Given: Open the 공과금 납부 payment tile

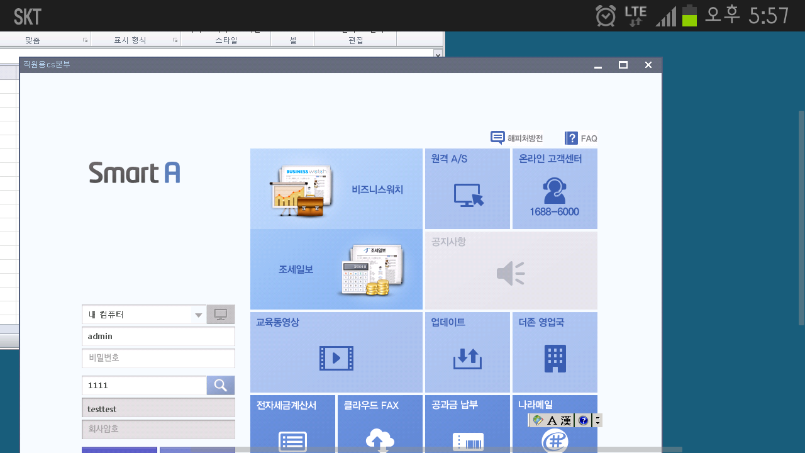Looking at the screenshot, I should click(x=467, y=424).
